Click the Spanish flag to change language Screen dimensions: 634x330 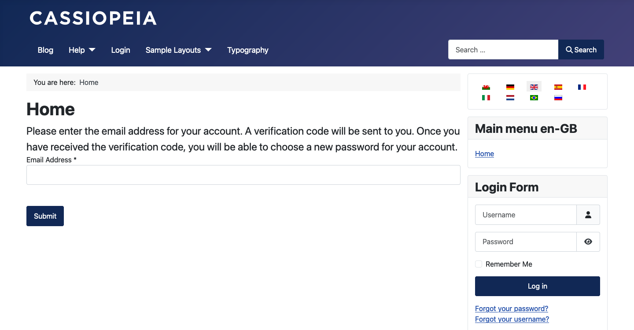coord(558,87)
